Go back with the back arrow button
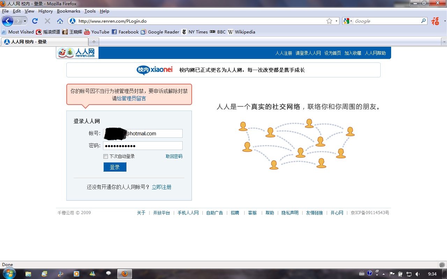 pos(8,21)
